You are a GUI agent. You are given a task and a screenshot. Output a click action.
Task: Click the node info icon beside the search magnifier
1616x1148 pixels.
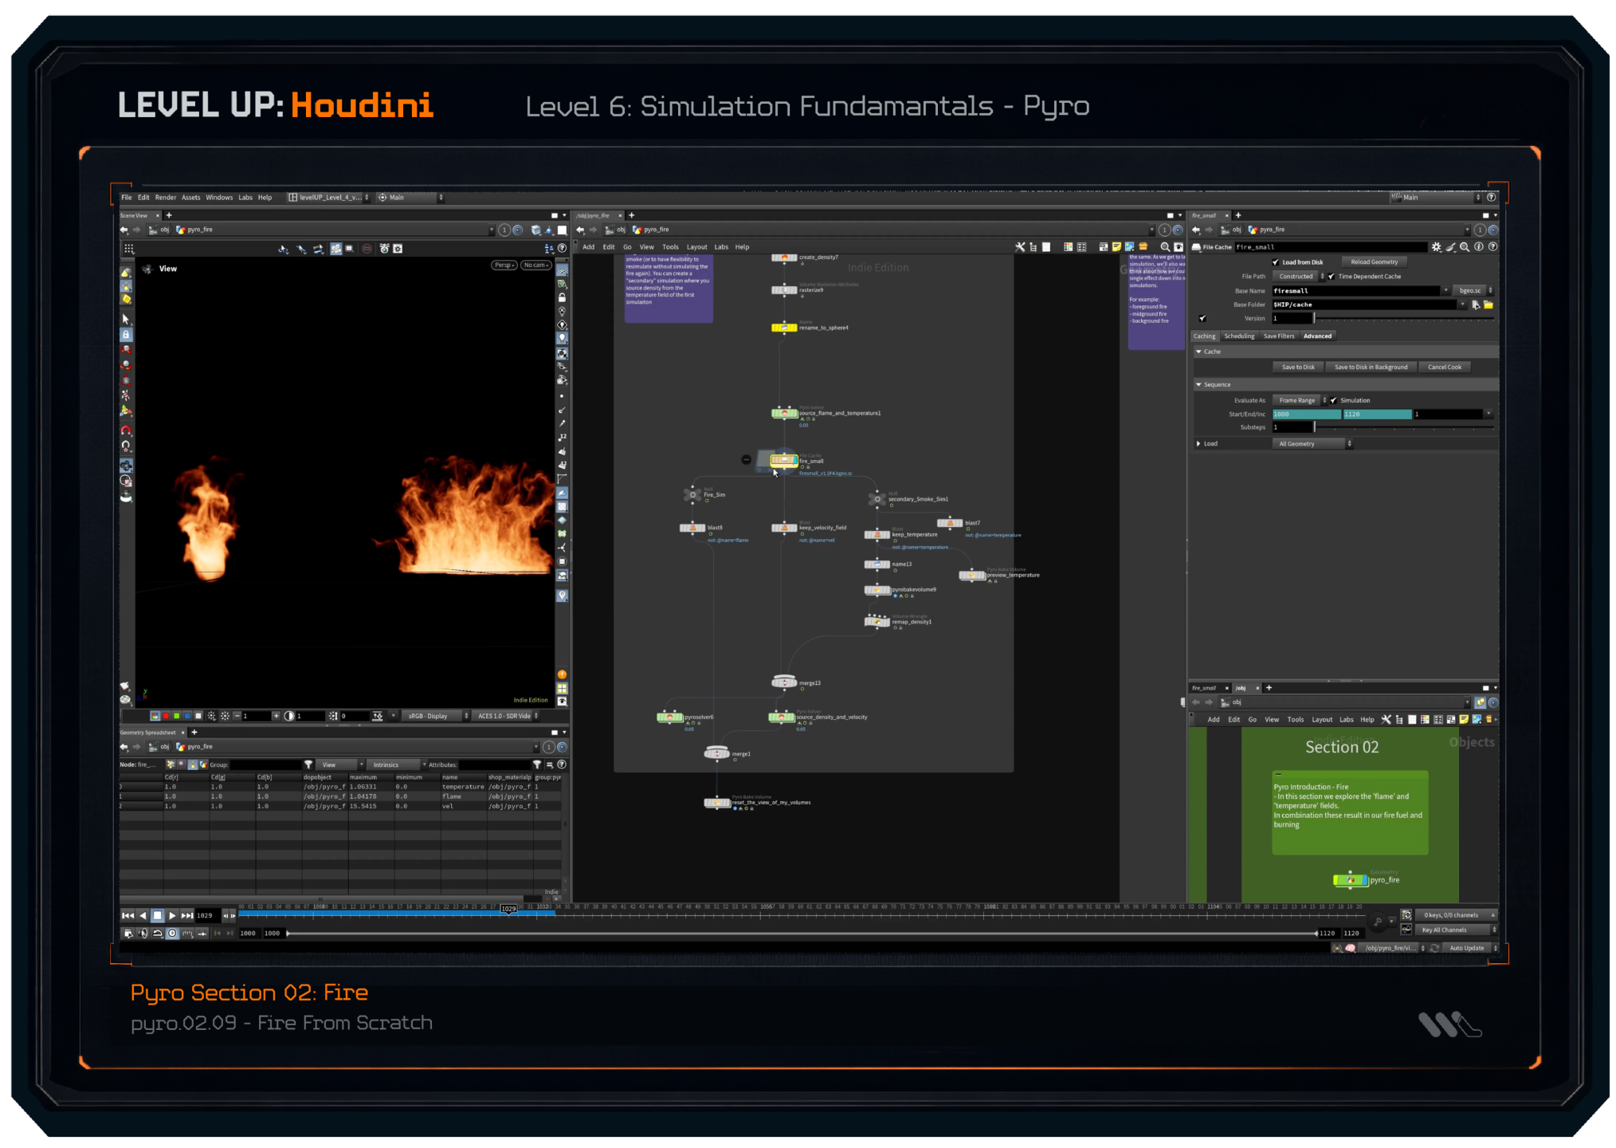(x=1479, y=247)
